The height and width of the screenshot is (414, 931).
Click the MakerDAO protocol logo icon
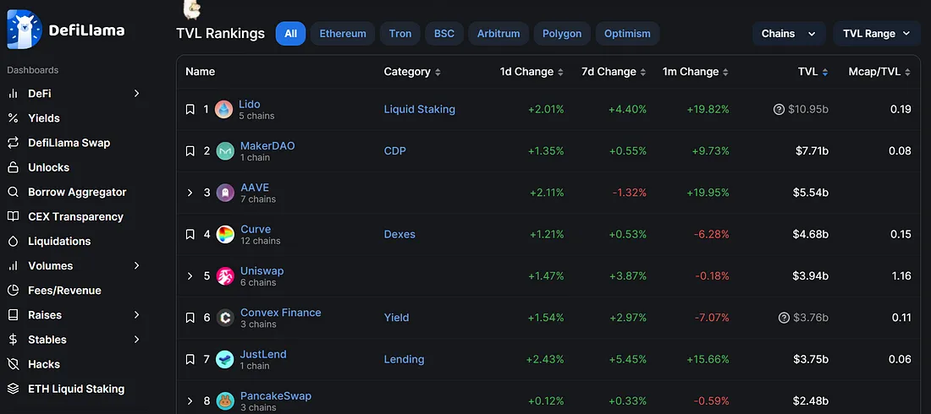click(225, 151)
